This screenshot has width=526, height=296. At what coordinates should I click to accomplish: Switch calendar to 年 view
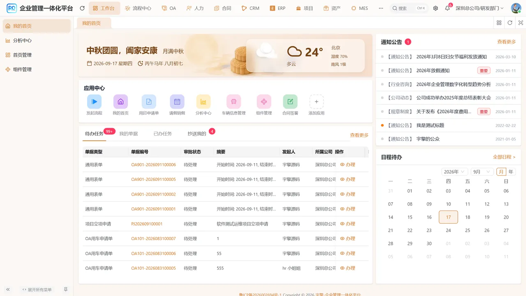point(511,172)
